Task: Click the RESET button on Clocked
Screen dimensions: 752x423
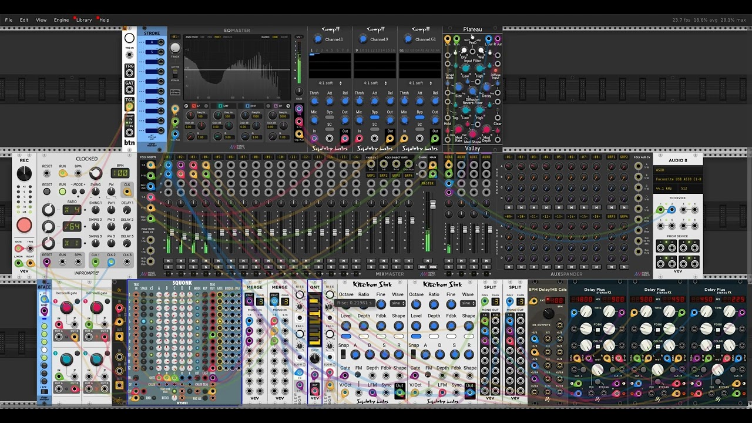Action: [x=47, y=192]
